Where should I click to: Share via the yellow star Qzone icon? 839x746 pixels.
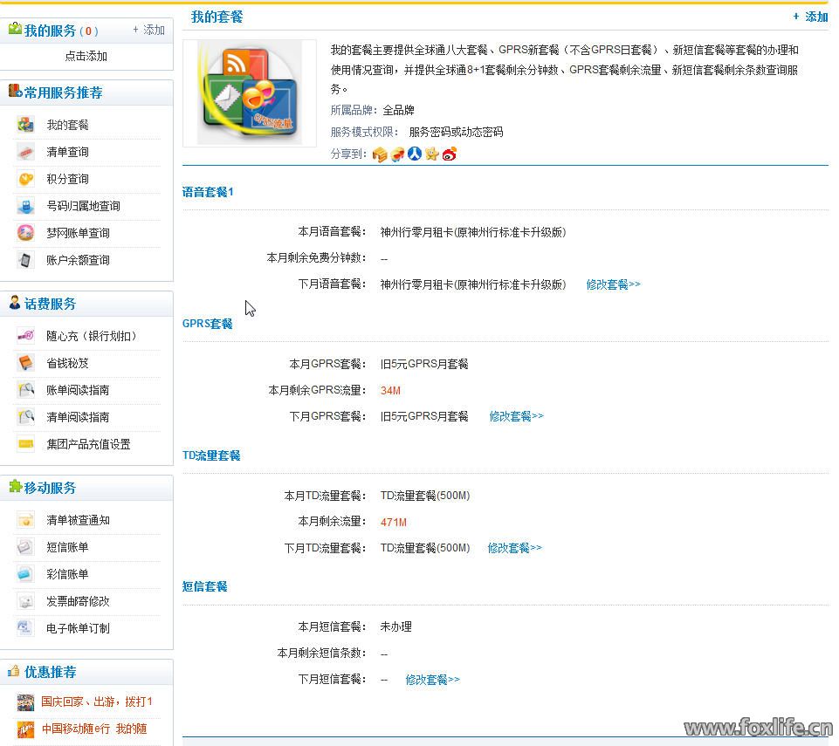432,154
